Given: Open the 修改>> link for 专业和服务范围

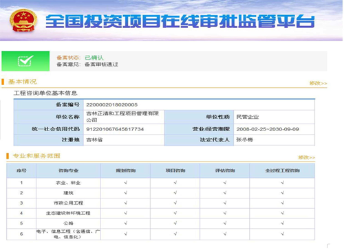Looking at the screenshot, I should pyautogui.click(x=307, y=157).
